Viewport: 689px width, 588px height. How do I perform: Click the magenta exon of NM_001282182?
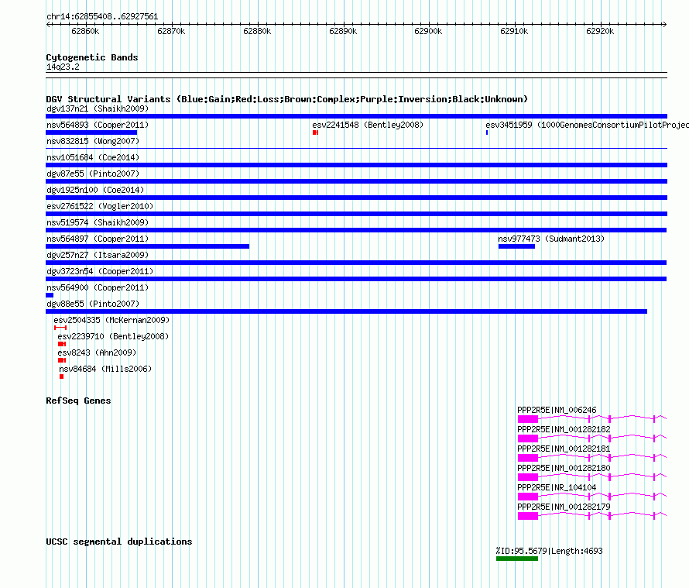point(528,438)
